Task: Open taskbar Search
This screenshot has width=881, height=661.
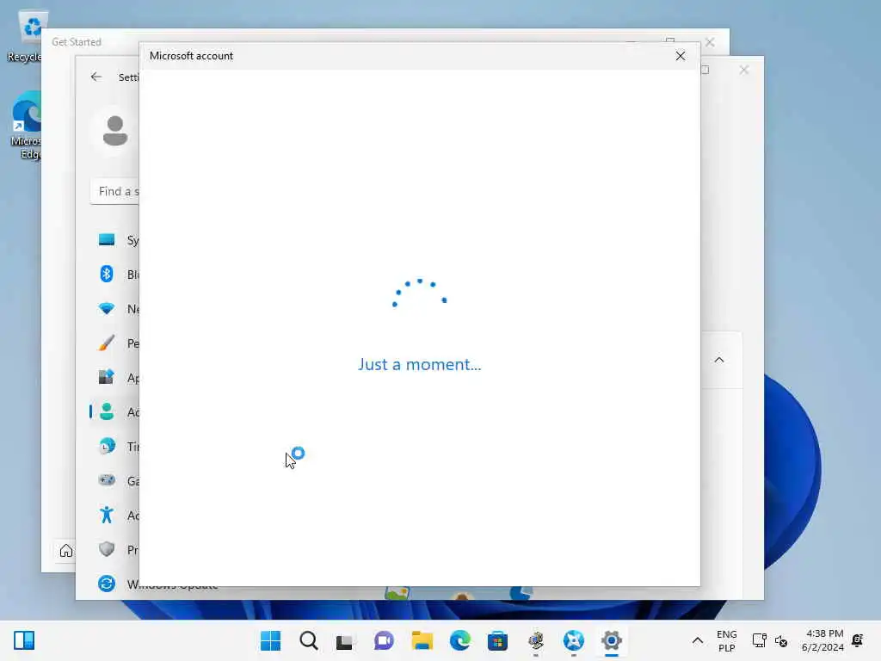Action: coord(309,640)
